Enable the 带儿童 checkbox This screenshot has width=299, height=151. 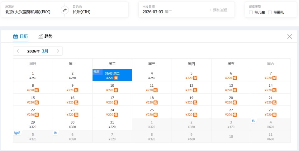(x=251, y=12)
